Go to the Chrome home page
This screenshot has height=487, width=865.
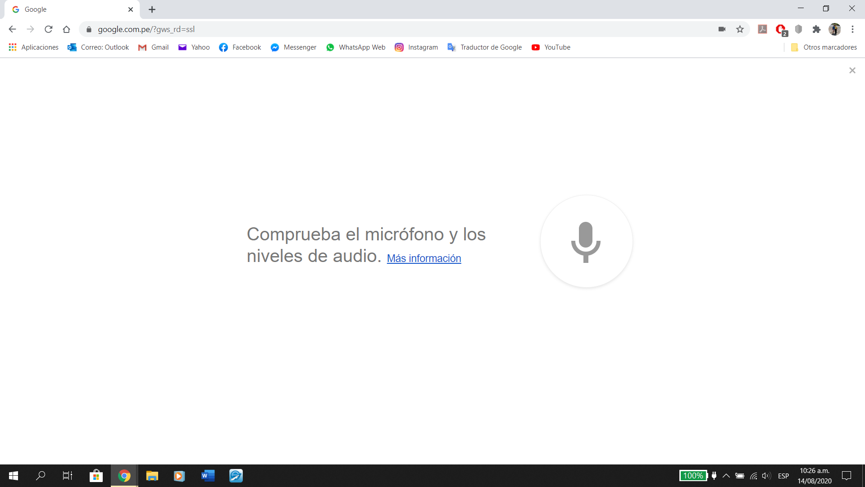coord(67,29)
